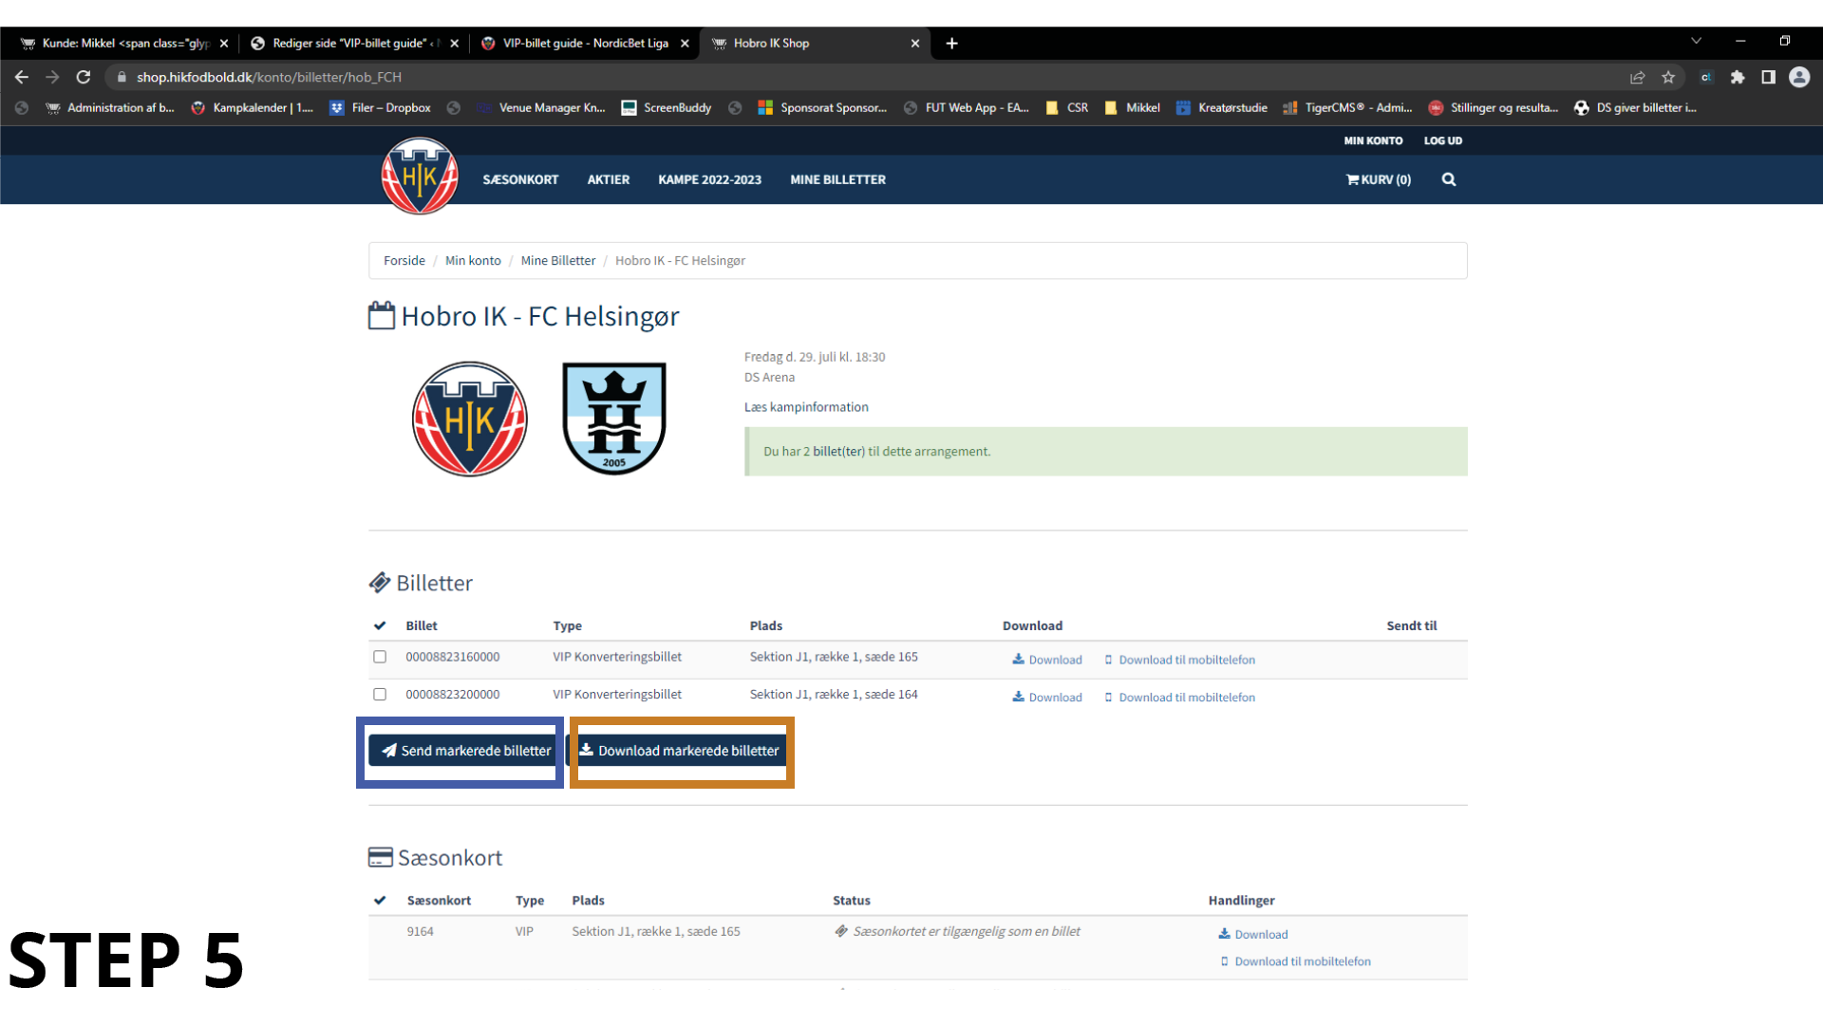Click the share page icon in address bar
Image resolution: width=1823 pixels, height=1025 pixels.
pyautogui.click(x=1637, y=77)
